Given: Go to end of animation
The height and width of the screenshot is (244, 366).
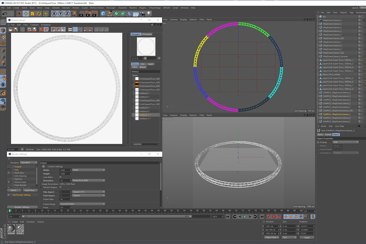Looking at the screenshot, I should (x=262, y=217).
